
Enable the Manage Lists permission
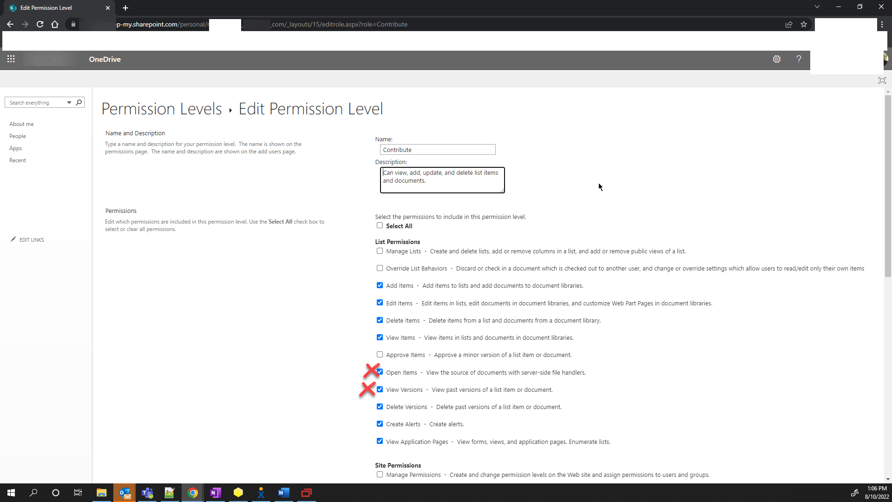(x=380, y=251)
